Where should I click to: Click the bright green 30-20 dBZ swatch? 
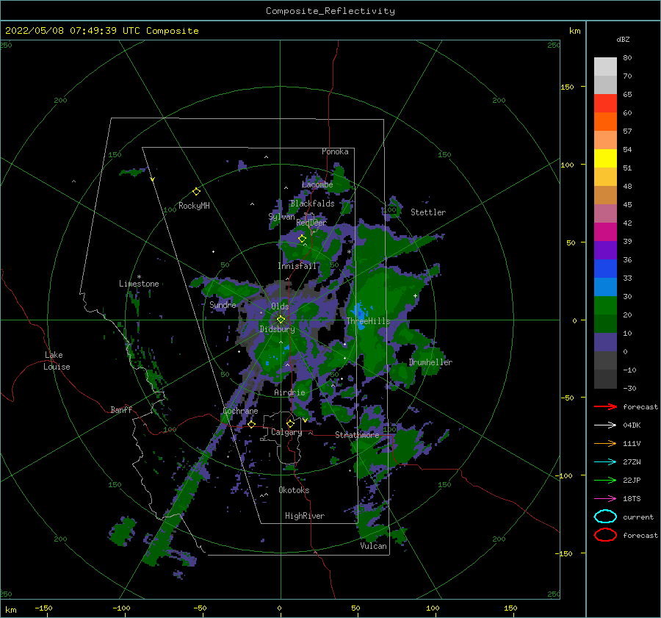[605, 306]
